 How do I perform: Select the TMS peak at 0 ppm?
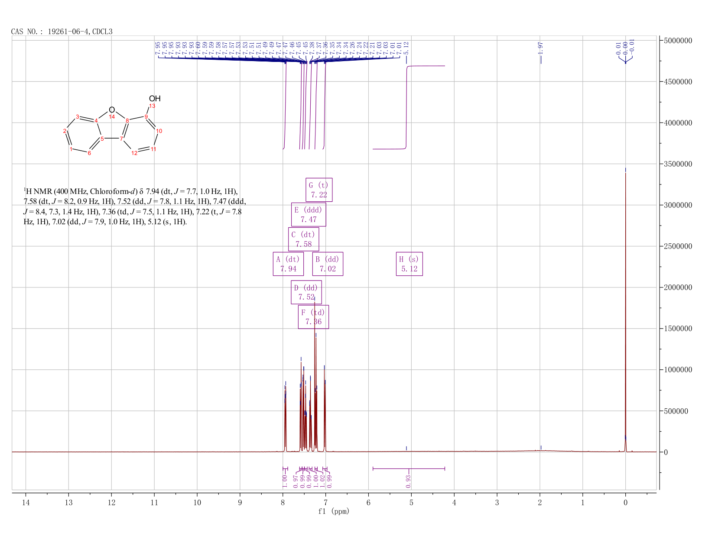click(x=625, y=310)
